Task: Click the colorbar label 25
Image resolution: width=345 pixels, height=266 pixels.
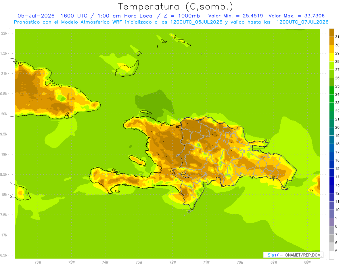Action: (337, 86)
